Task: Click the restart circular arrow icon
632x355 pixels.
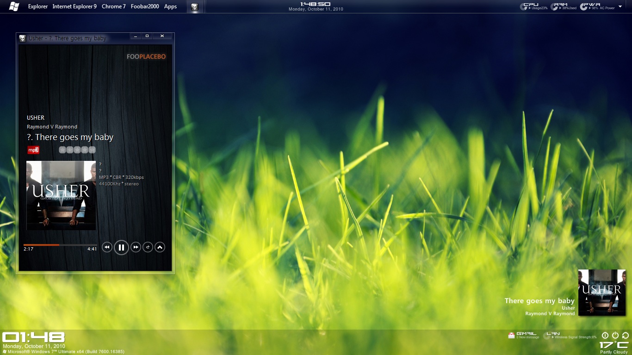Action: (626, 336)
